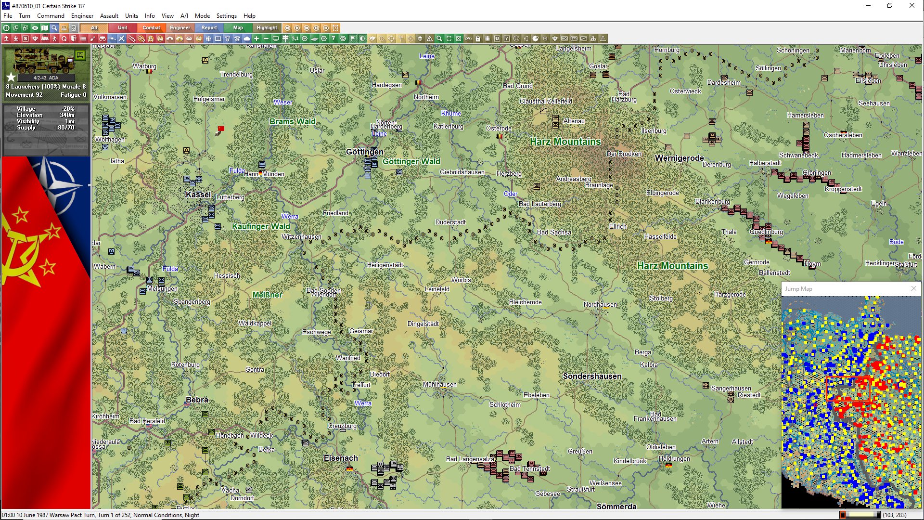Click the alarm clock icon
Image resolution: width=924 pixels, height=520 pixels.
click(335, 28)
